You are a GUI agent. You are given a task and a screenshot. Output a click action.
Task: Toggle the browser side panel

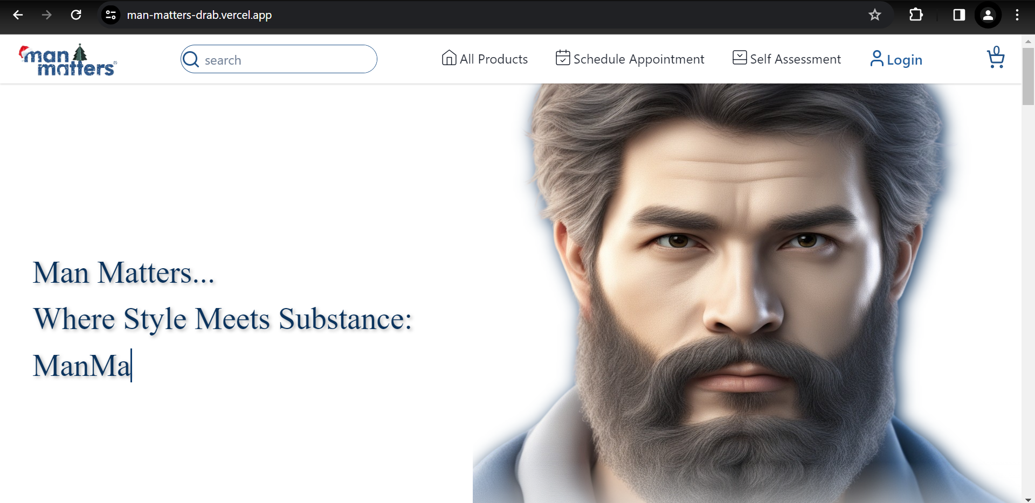point(959,15)
